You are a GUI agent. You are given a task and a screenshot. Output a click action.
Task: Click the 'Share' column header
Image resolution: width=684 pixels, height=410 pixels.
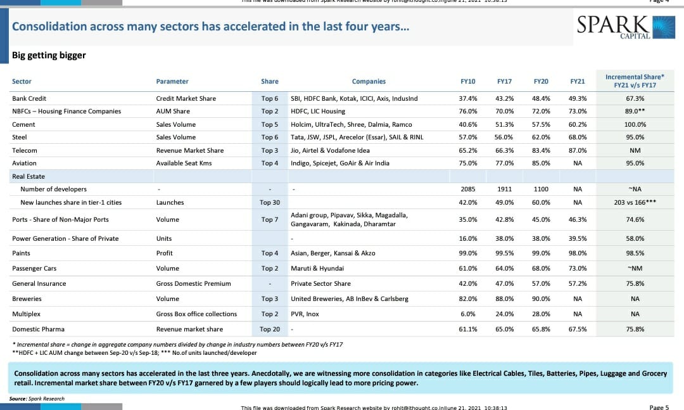coord(270,81)
